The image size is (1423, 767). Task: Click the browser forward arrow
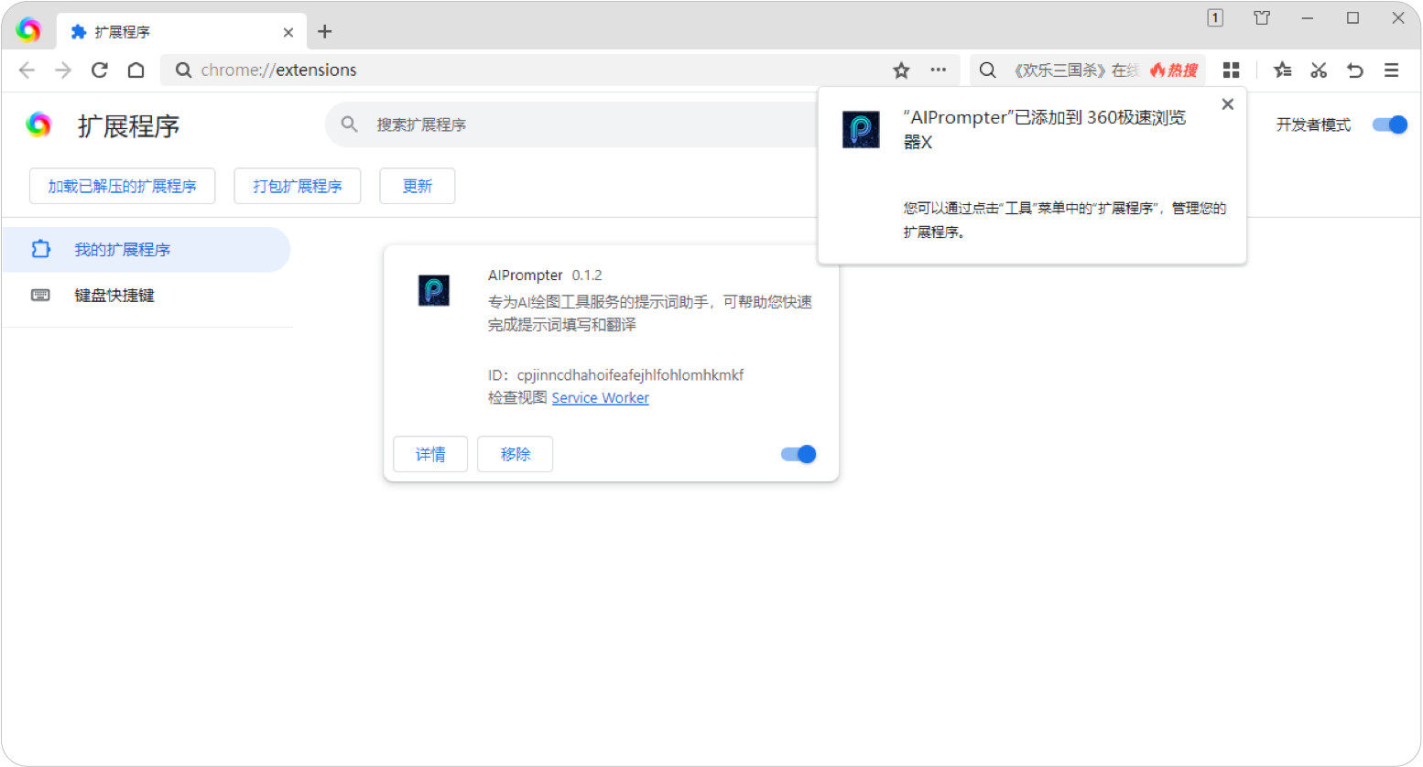click(x=63, y=70)
